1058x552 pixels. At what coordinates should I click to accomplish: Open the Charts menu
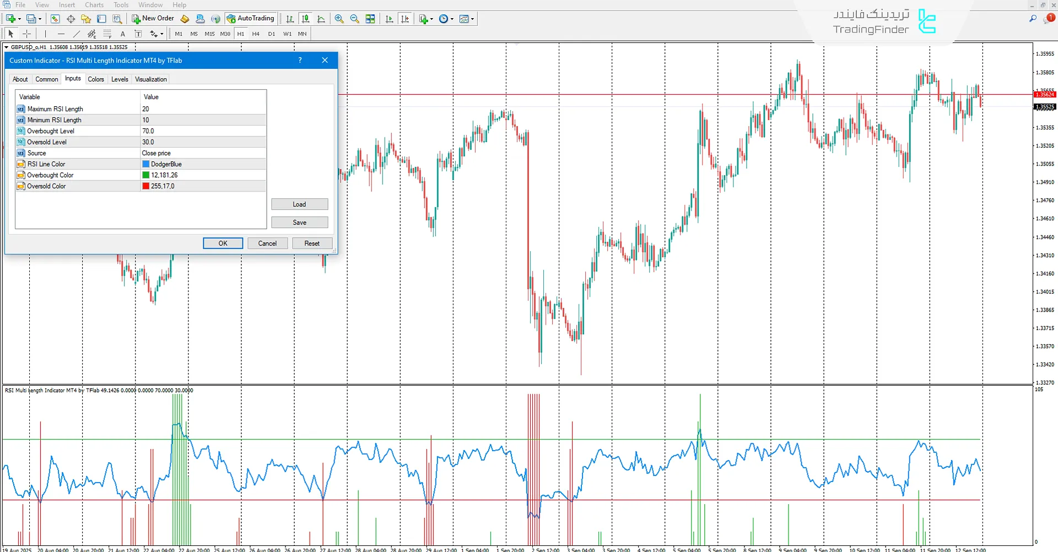coord(94,5)
